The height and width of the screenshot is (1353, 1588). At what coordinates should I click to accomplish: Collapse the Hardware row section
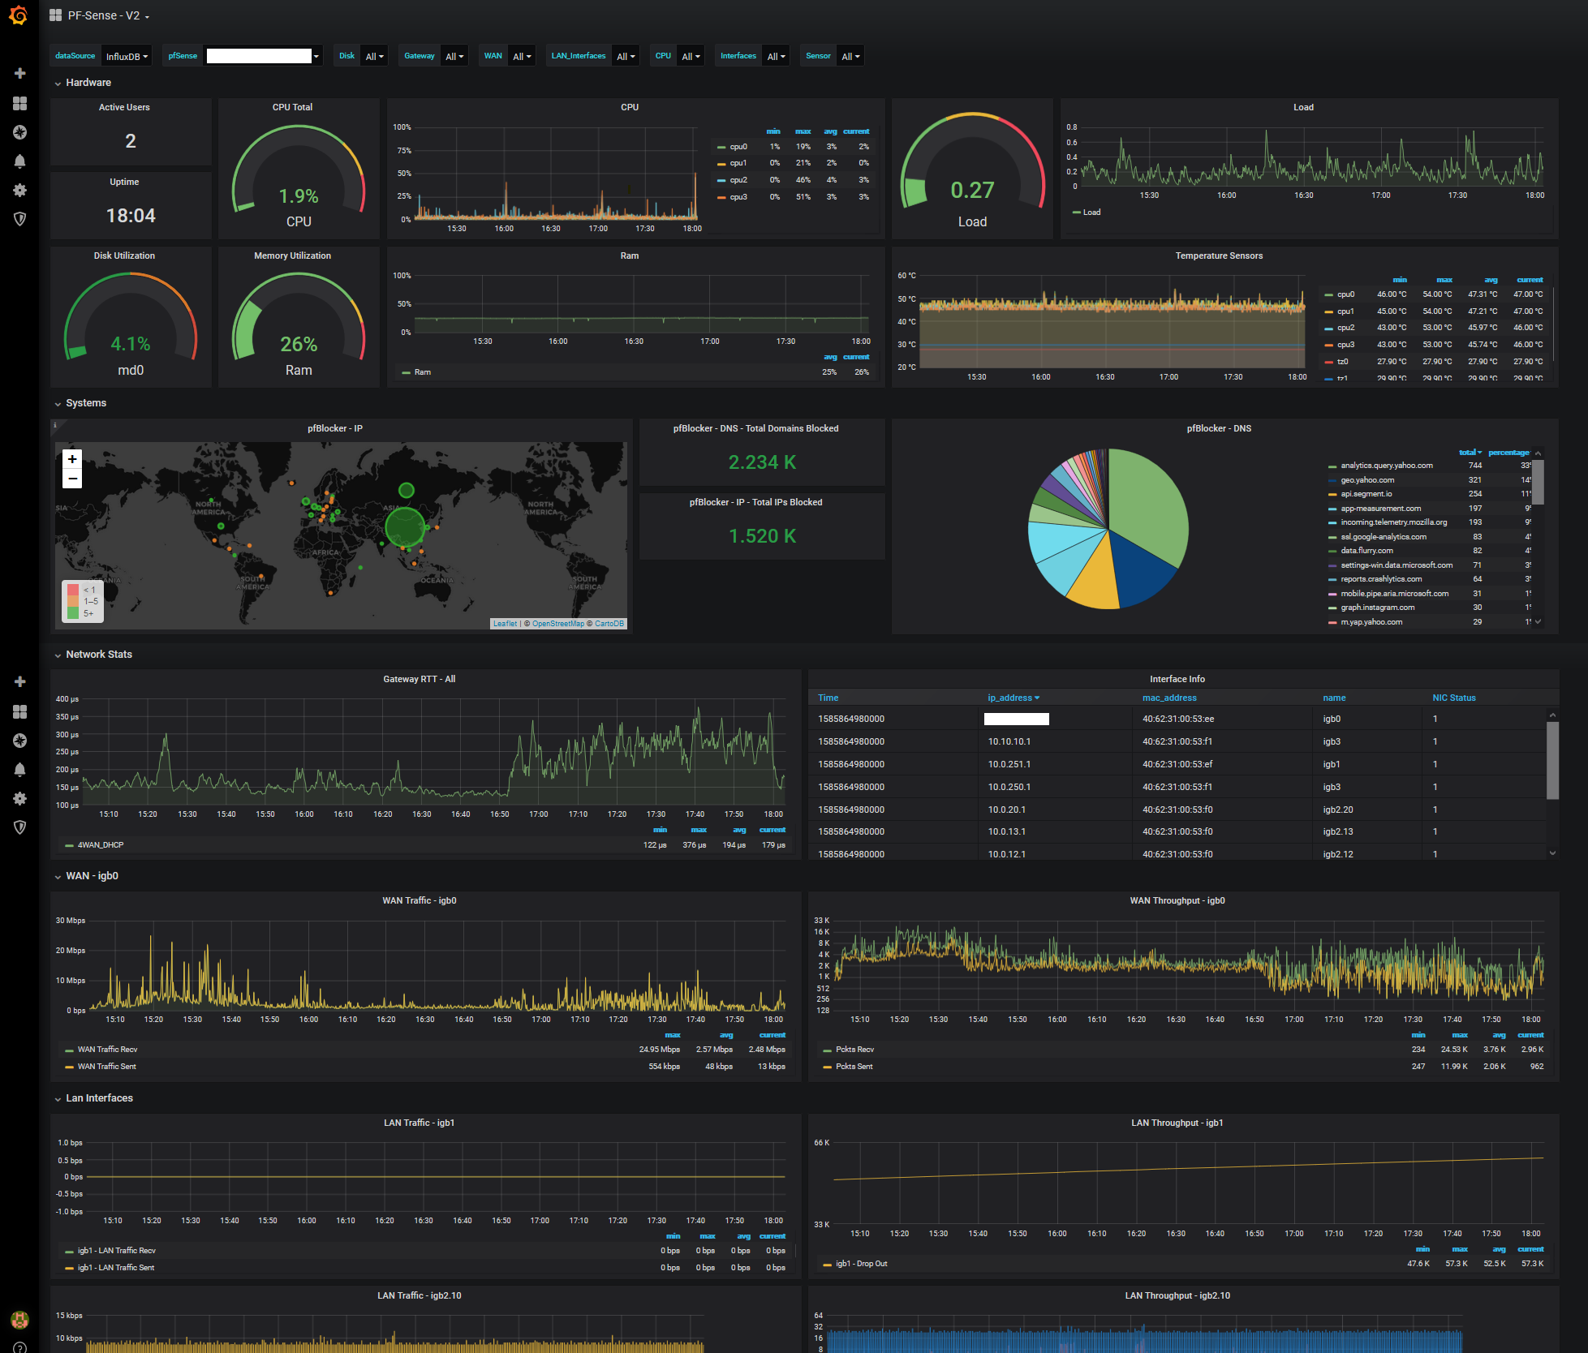click(x=88, y=83)
